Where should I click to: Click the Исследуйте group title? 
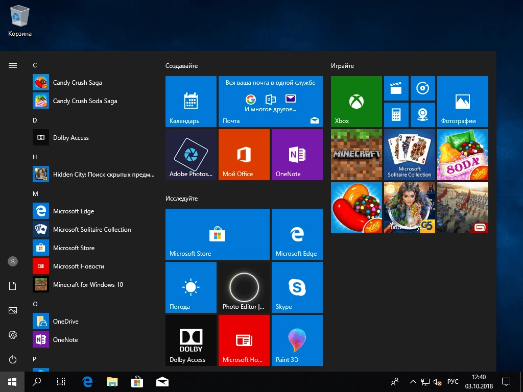coord(181,199)
